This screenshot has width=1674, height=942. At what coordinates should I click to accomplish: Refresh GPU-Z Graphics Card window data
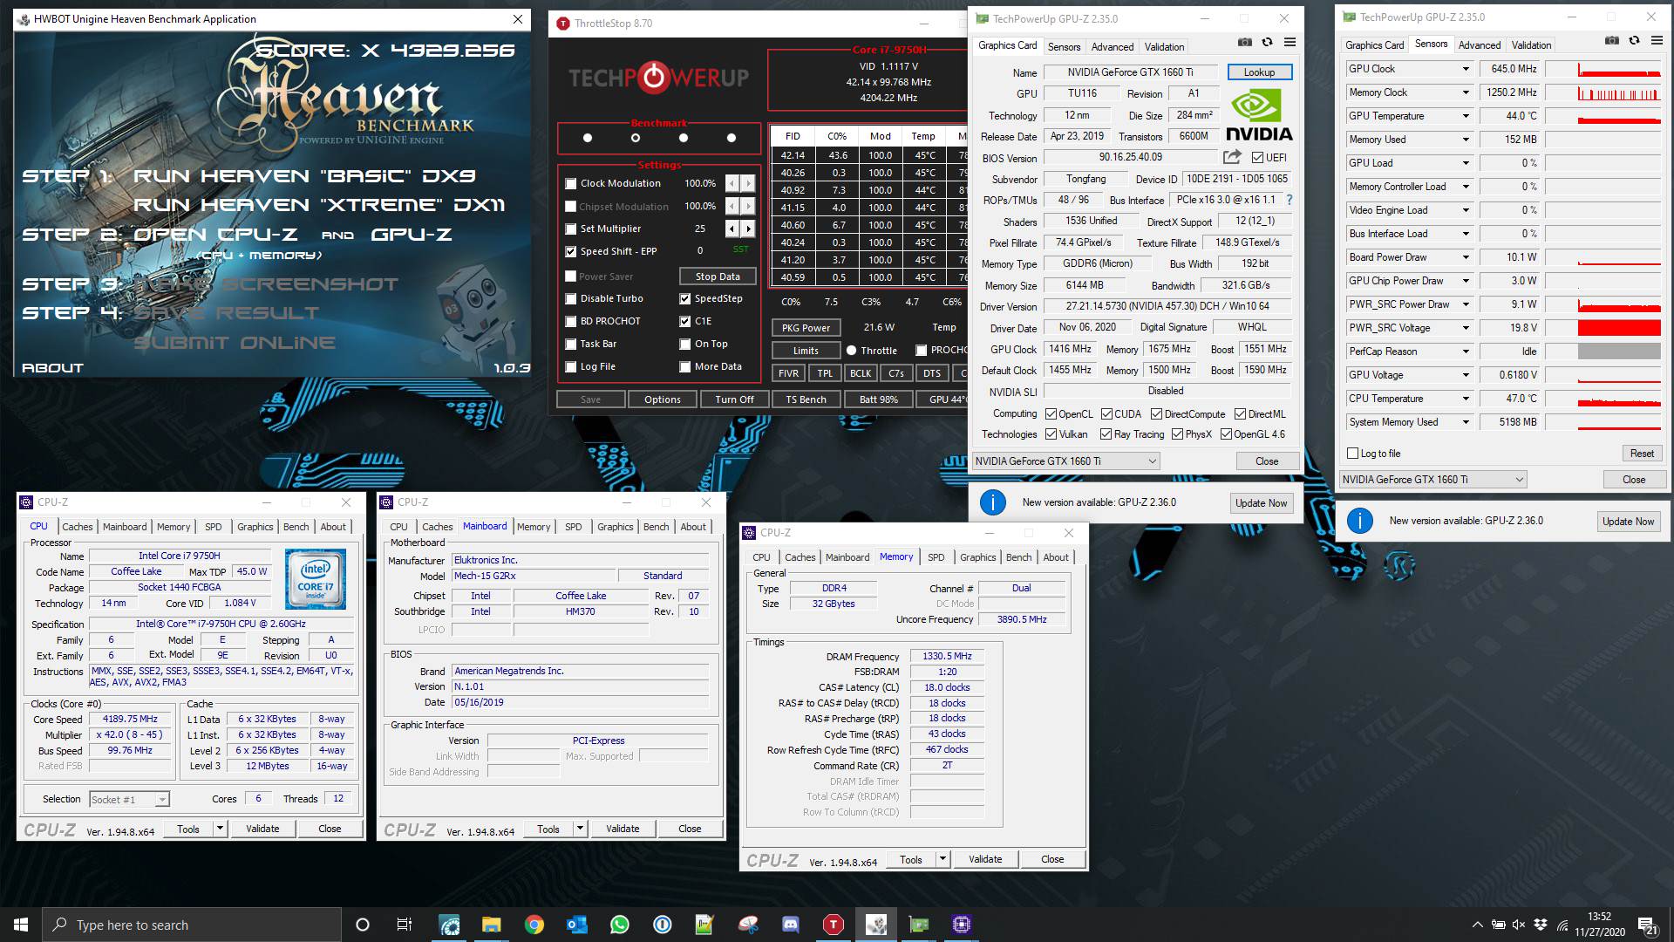[1267, 42]
